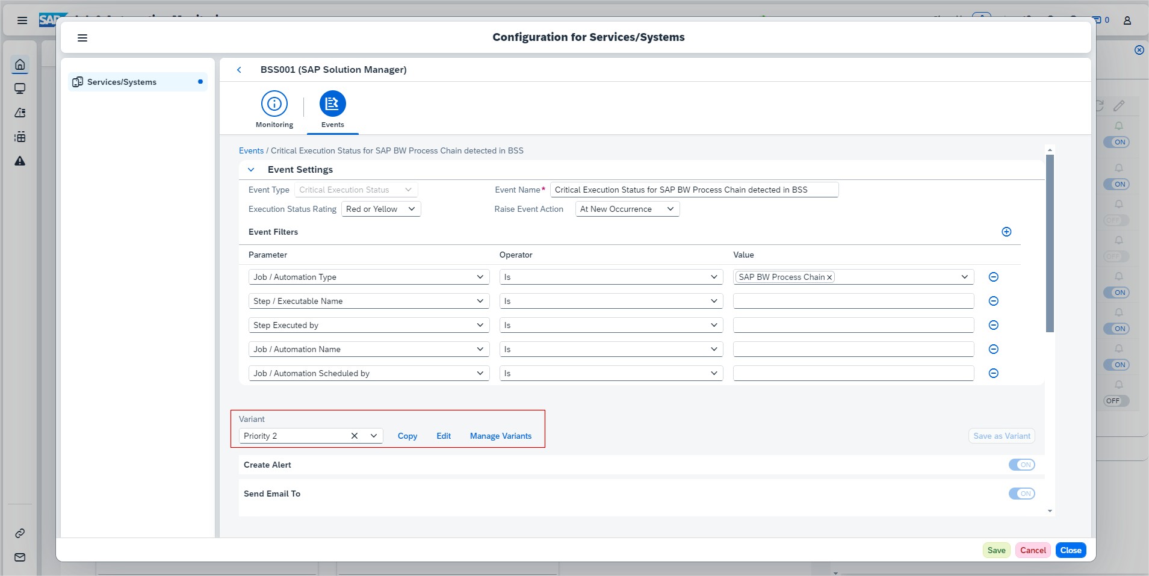The width and height of the screenshot is (1149, 576).
Task: Open the Execution Status Rating dropdown
Action: click(381, 209)
